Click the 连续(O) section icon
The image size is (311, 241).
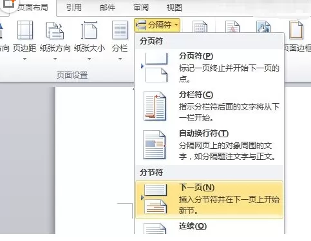(155, 229)
